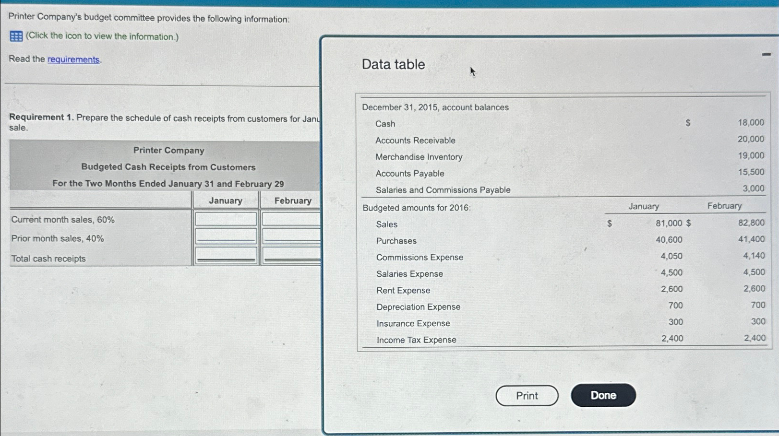Click the 'Merchandise Inventory' row label
Screen dimensions: 779x436
419,157
